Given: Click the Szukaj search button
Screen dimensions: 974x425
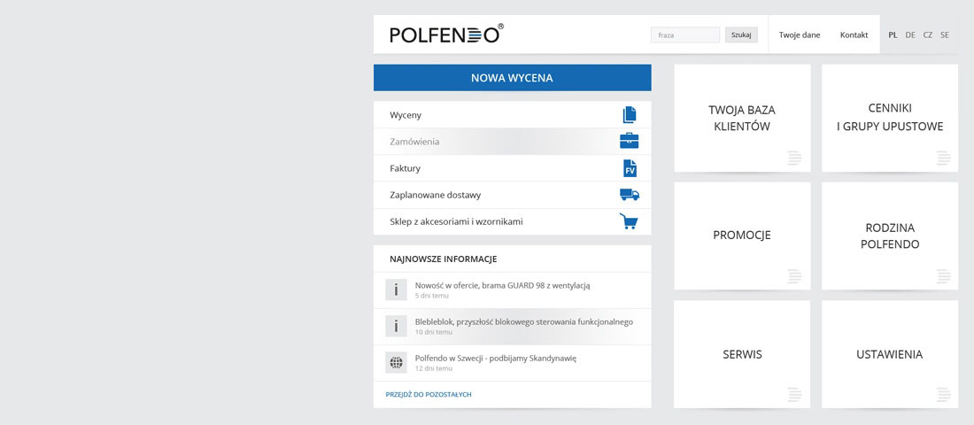Looking at the screenshot, I should pos(741,35).
